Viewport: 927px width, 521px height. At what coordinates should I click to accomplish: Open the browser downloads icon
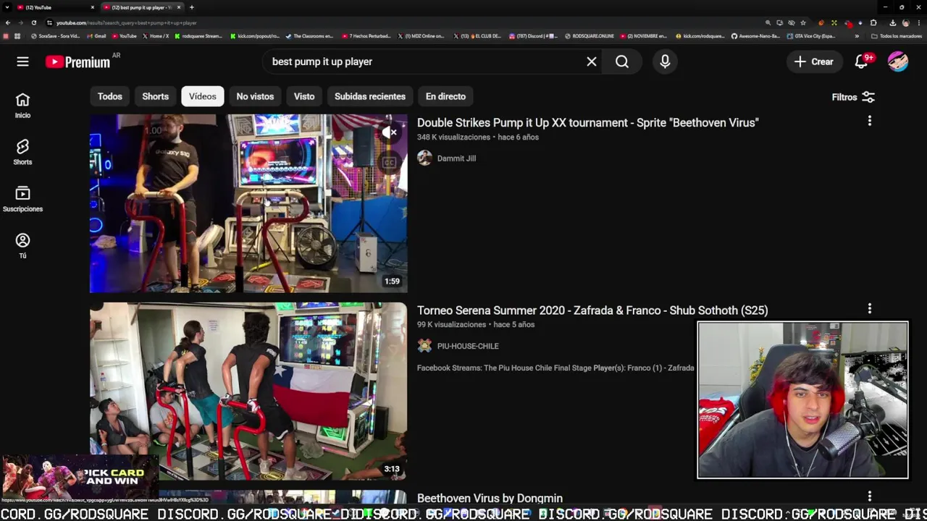892,22
